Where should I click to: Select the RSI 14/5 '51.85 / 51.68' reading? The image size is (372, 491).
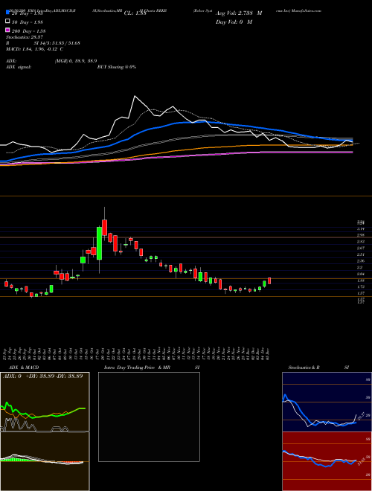click(65, 43)
